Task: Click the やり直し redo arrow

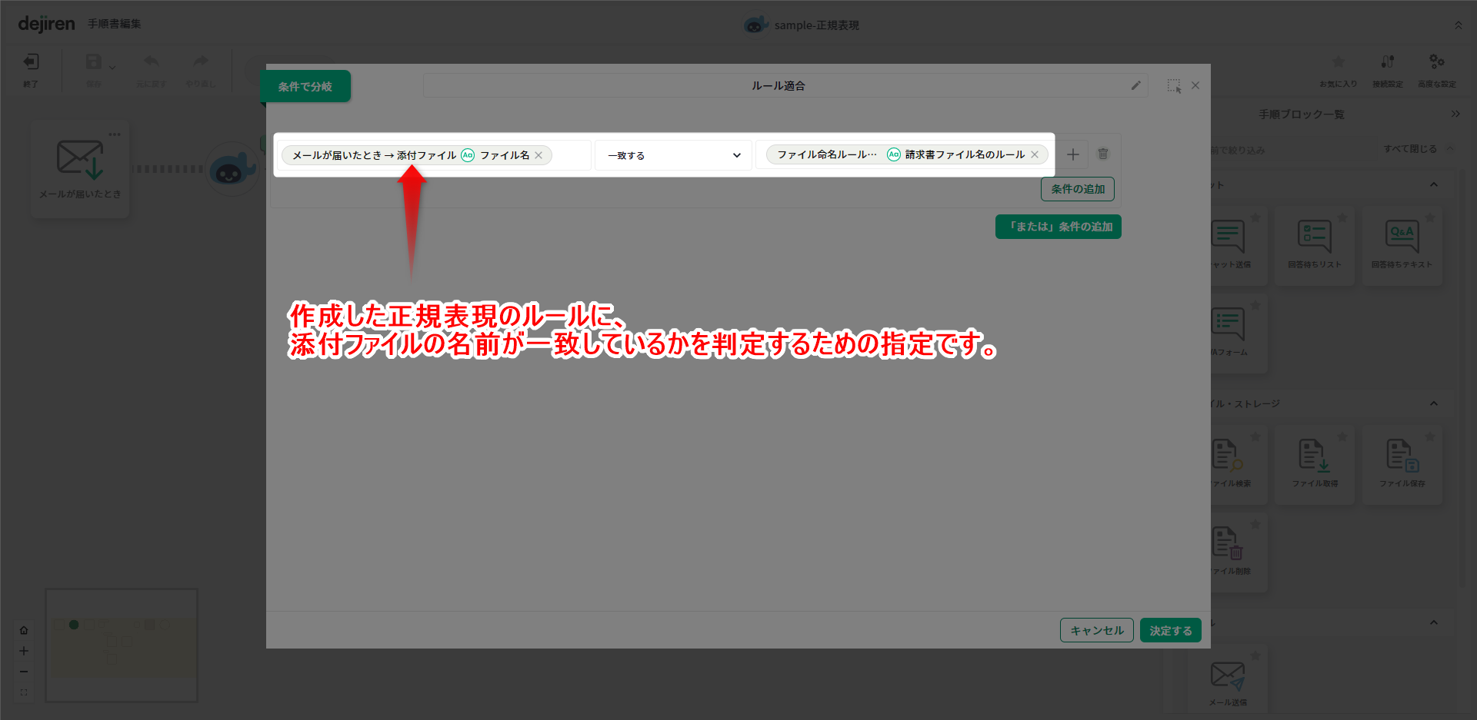Action: (x=201, y=61)
